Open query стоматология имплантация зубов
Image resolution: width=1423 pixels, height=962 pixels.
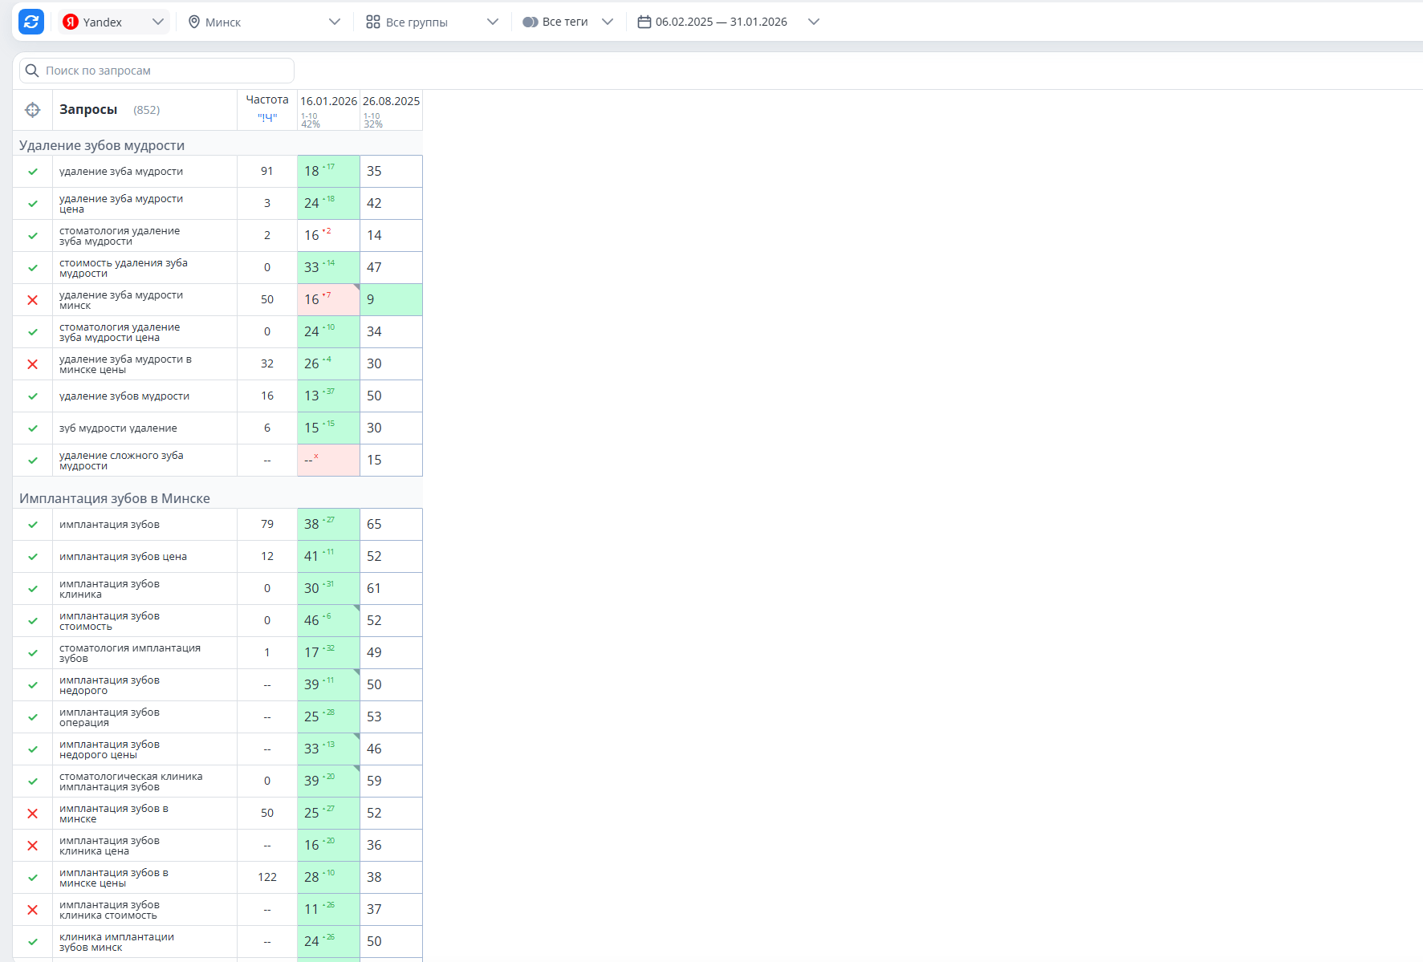pos(130,653)
